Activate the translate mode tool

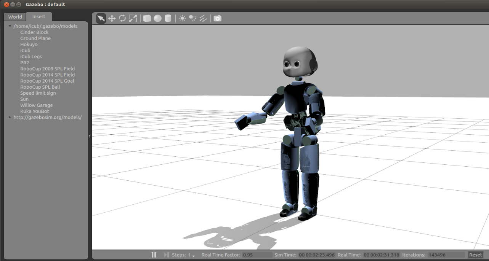tap(112, 18)
